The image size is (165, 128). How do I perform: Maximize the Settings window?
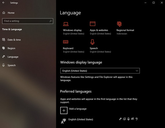point(153,3)
